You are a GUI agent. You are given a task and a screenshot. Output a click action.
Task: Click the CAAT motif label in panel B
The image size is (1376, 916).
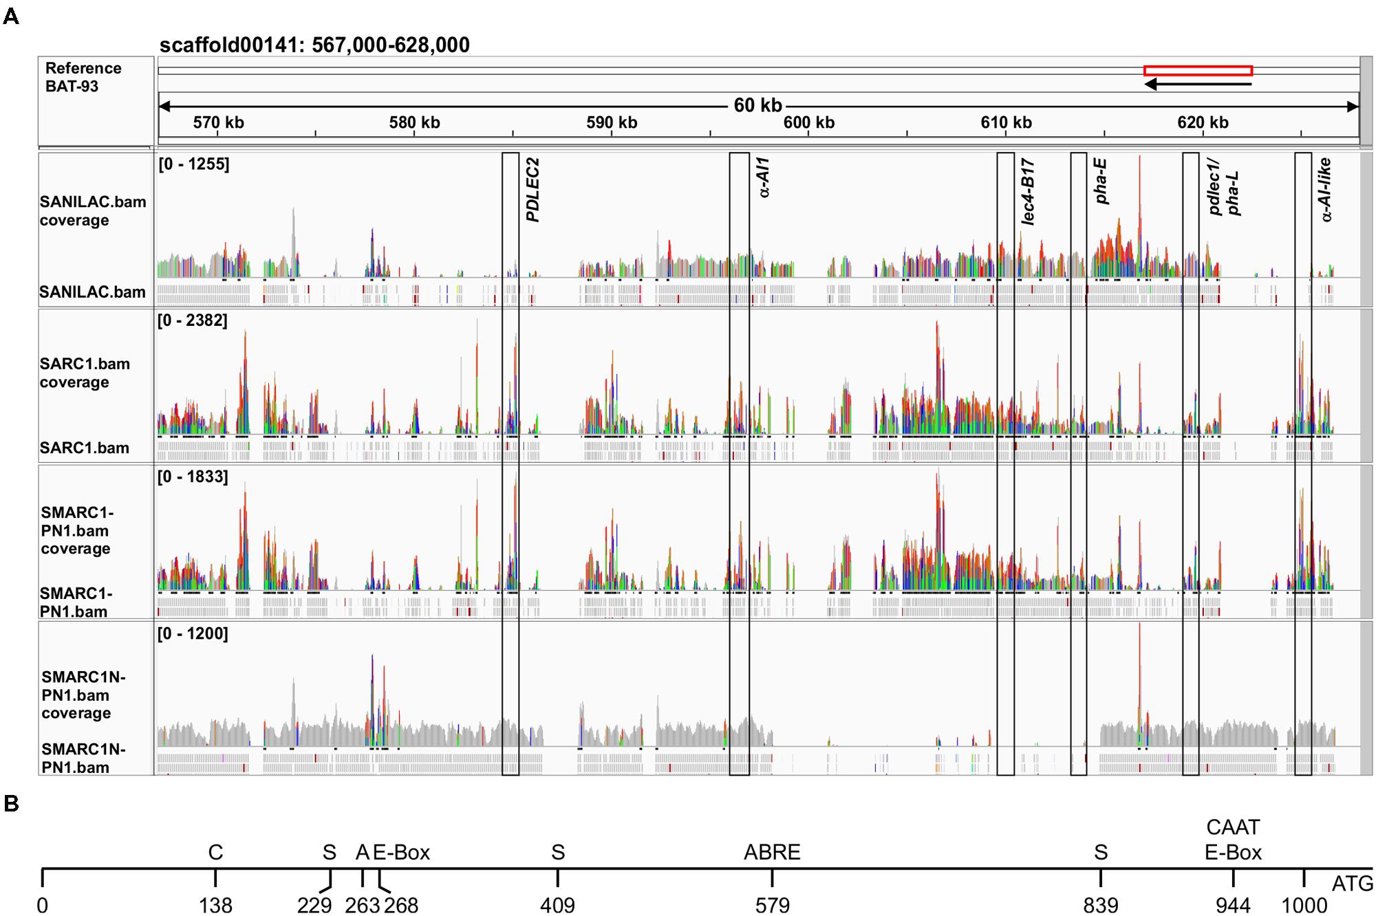coord(1233,827)
